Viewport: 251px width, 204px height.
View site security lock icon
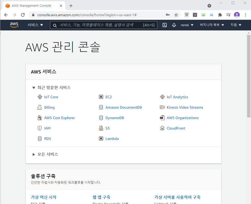point(33,15)
